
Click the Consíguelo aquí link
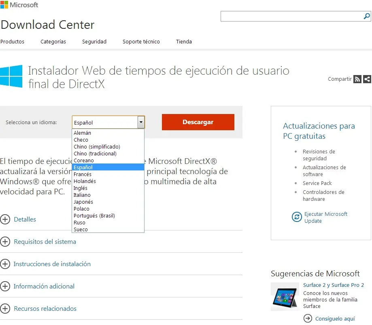click(x=335, y=319)
